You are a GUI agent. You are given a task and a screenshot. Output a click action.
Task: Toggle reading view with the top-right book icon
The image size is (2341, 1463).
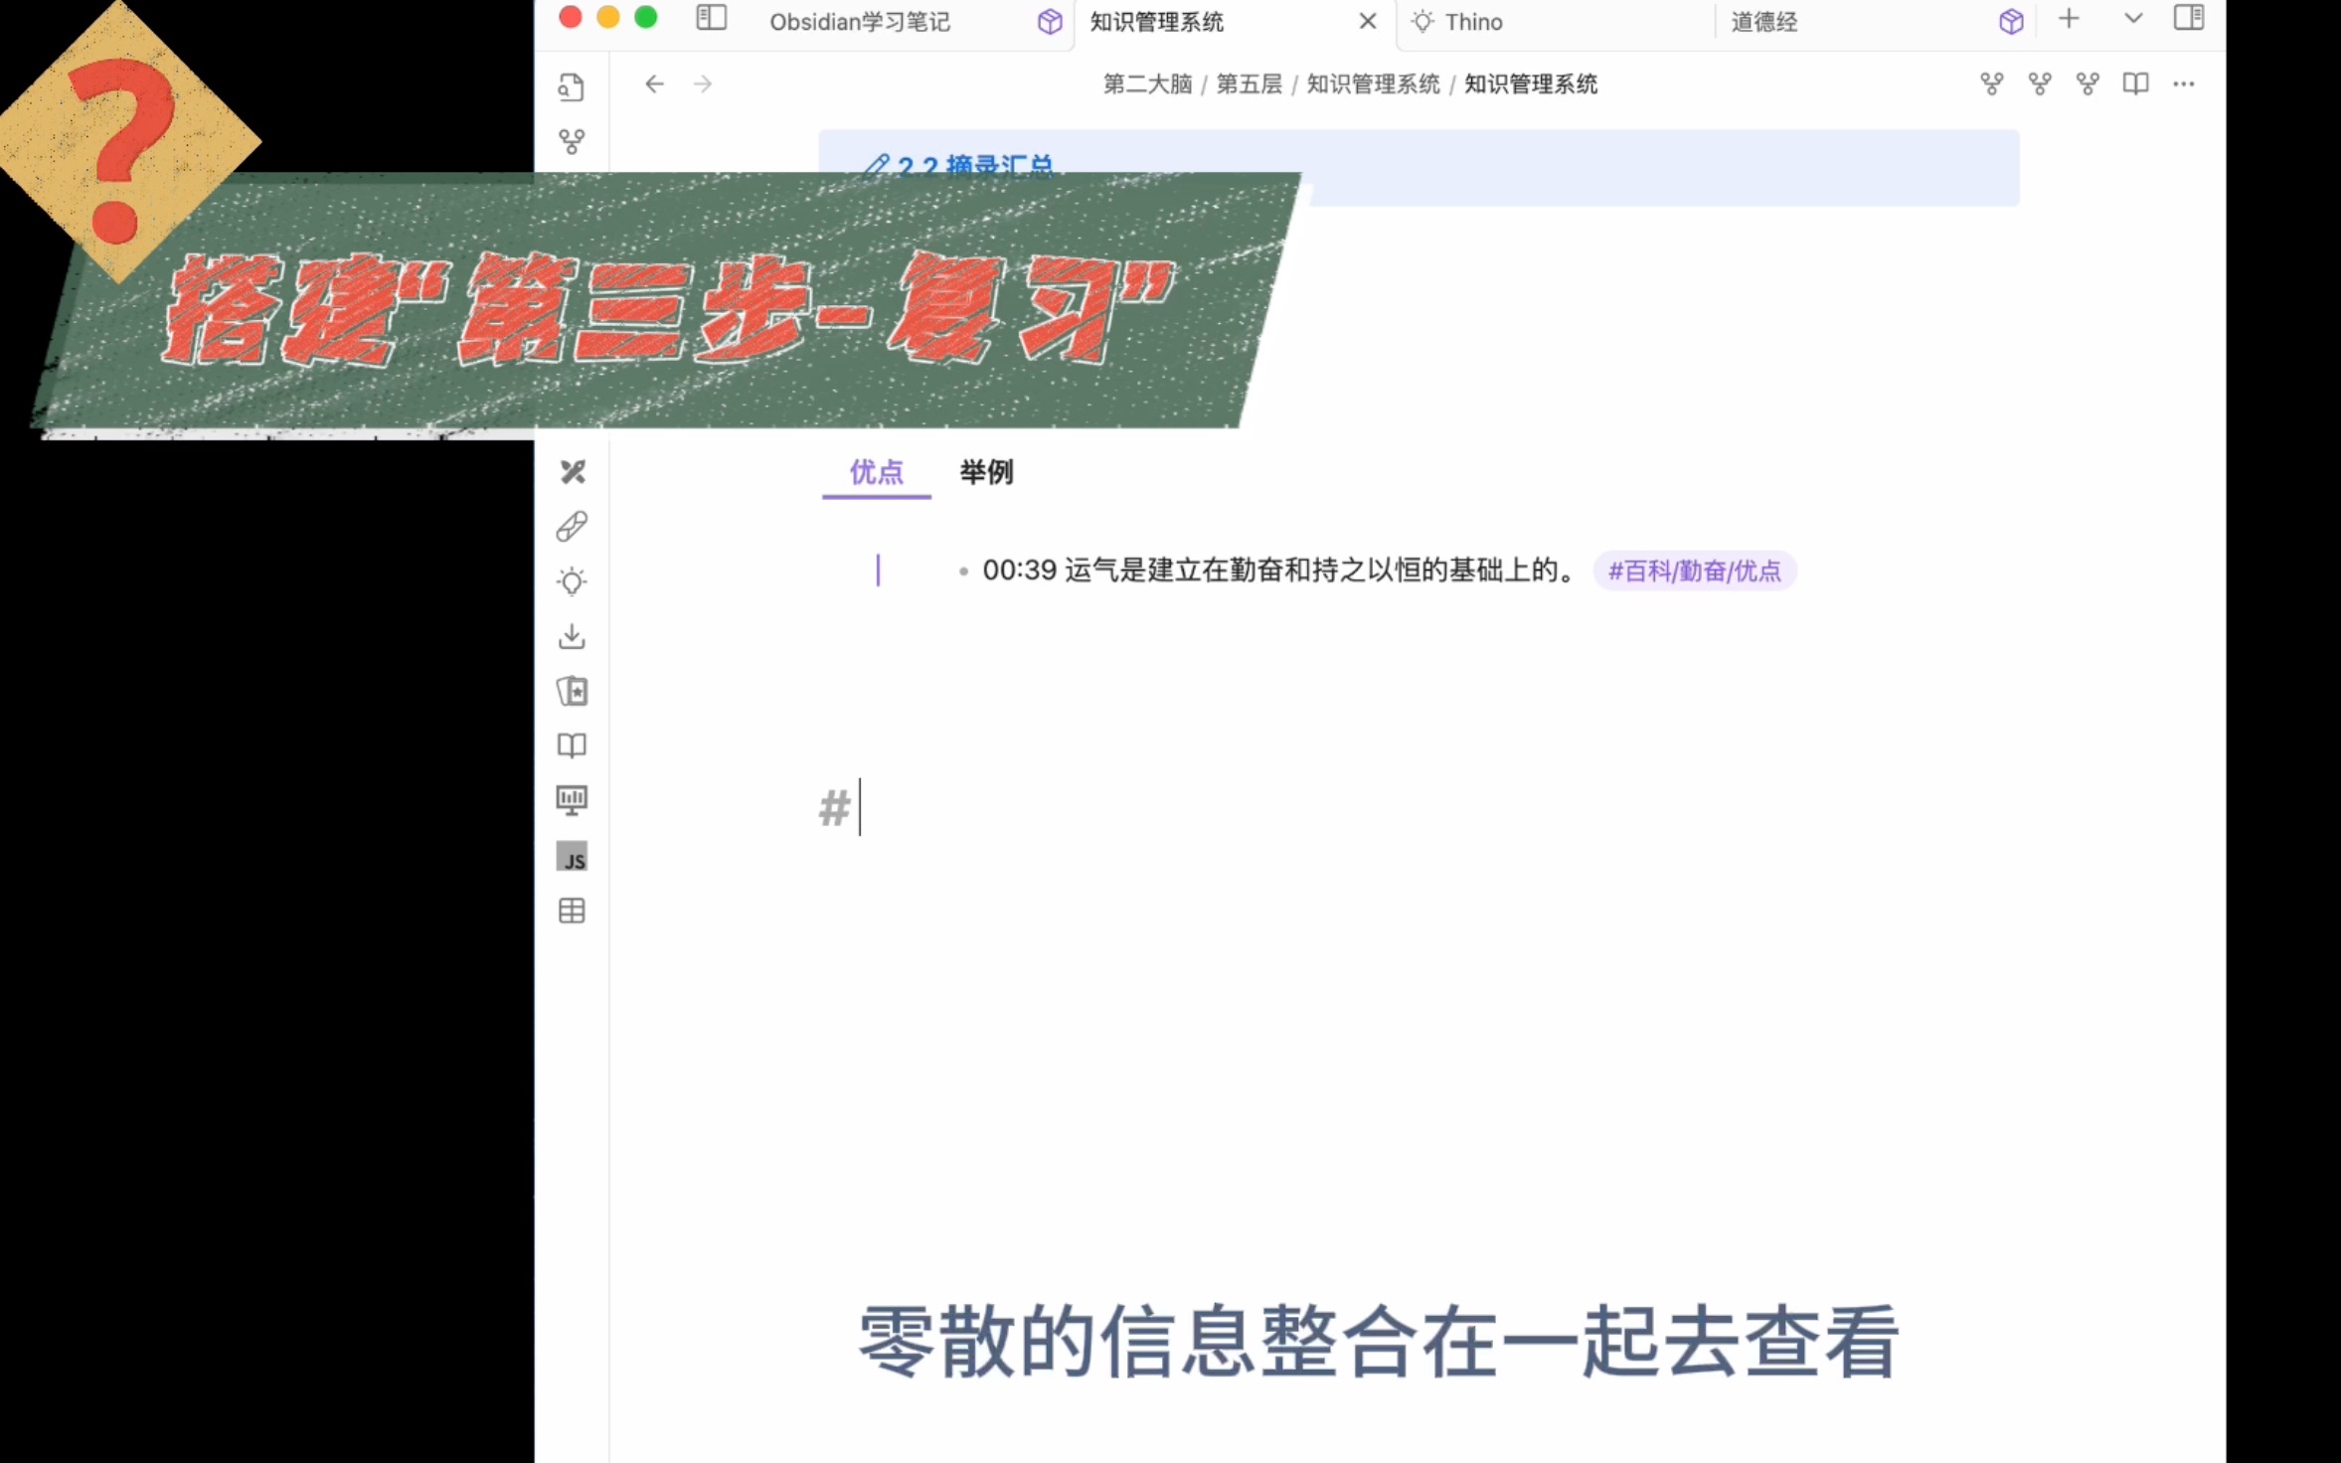click(x=2136, y=83)
